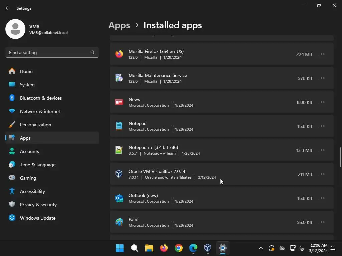Click the back arrow in Settings
Screen dimensions: 342x256
pos(8,8)
